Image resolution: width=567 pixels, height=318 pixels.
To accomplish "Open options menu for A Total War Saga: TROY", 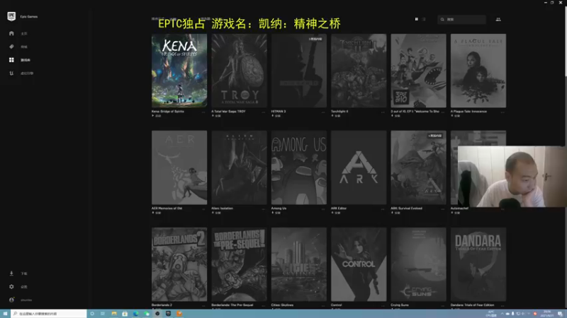I will coord(263,112).
